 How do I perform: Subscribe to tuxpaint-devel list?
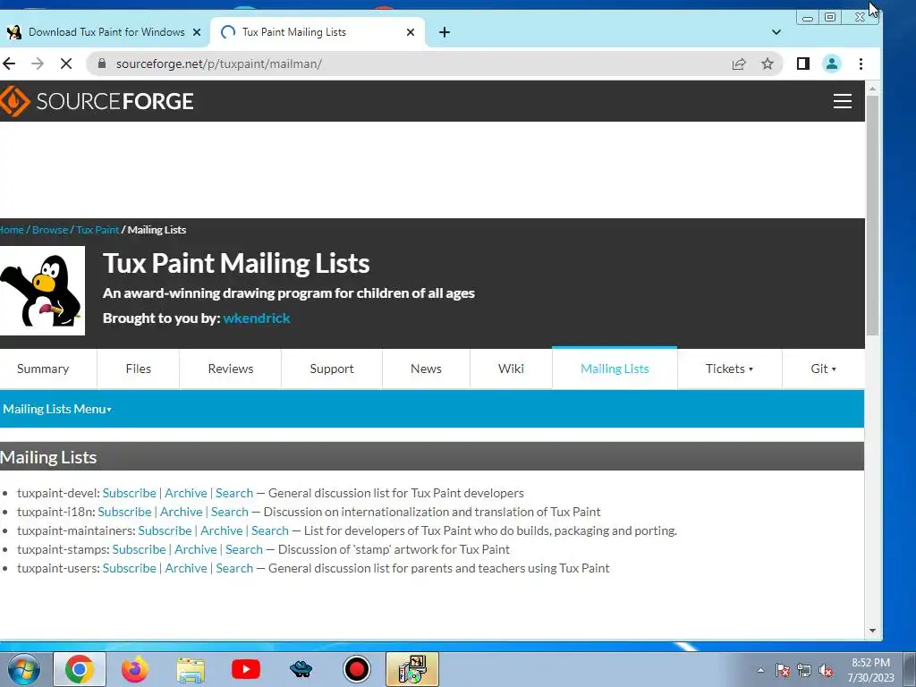pos(129,493)
